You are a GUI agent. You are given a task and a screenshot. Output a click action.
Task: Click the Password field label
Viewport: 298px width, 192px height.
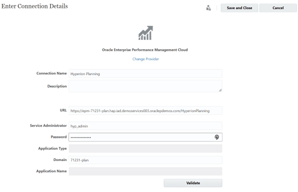click(59, 137)
